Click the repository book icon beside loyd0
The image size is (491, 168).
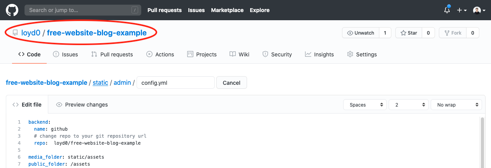[x=15, y=33]
